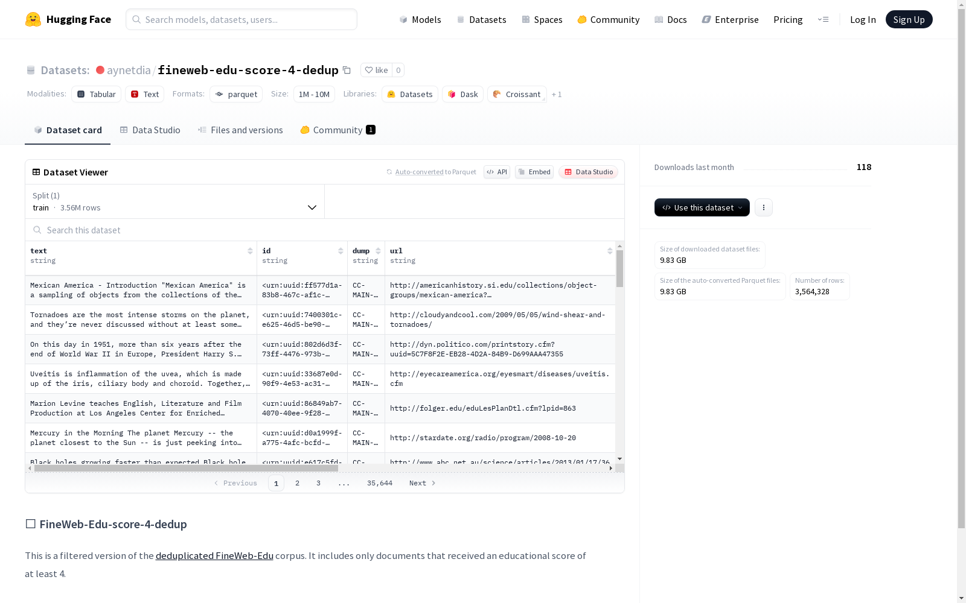
Task: Select the Tabular modality tag
Action: coord(97,94)
